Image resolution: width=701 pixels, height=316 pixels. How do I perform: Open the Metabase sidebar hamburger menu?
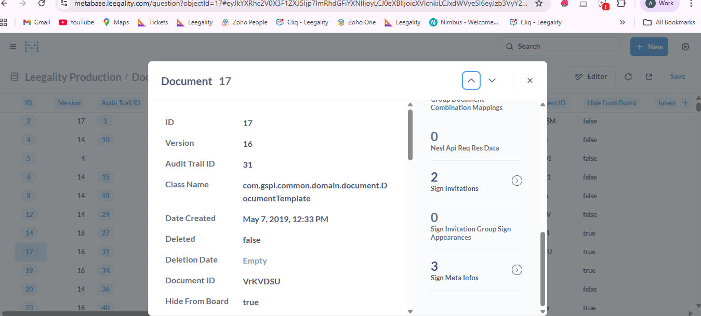[x=13, y=47]
